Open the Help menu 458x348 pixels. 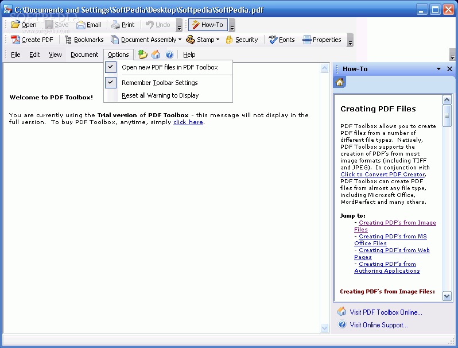click(189, 55)
